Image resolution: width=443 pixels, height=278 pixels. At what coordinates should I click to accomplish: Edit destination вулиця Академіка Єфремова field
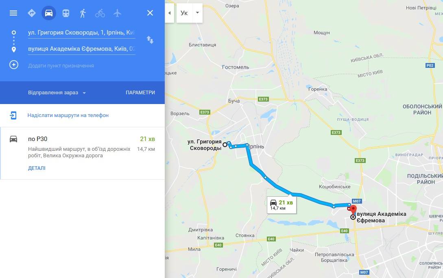(x=82, y=49)
